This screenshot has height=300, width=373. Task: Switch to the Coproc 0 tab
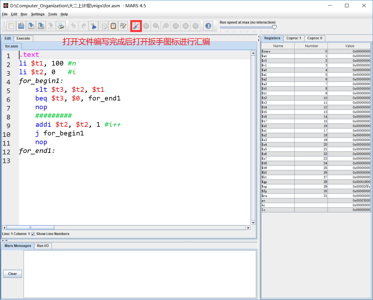[x=315, y=38]
